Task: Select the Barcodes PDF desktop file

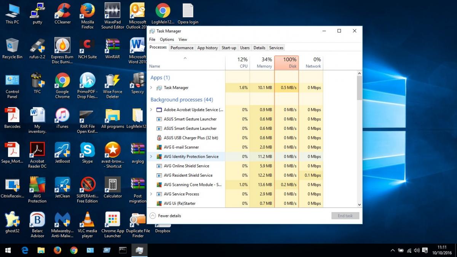Action: point(12,118)
